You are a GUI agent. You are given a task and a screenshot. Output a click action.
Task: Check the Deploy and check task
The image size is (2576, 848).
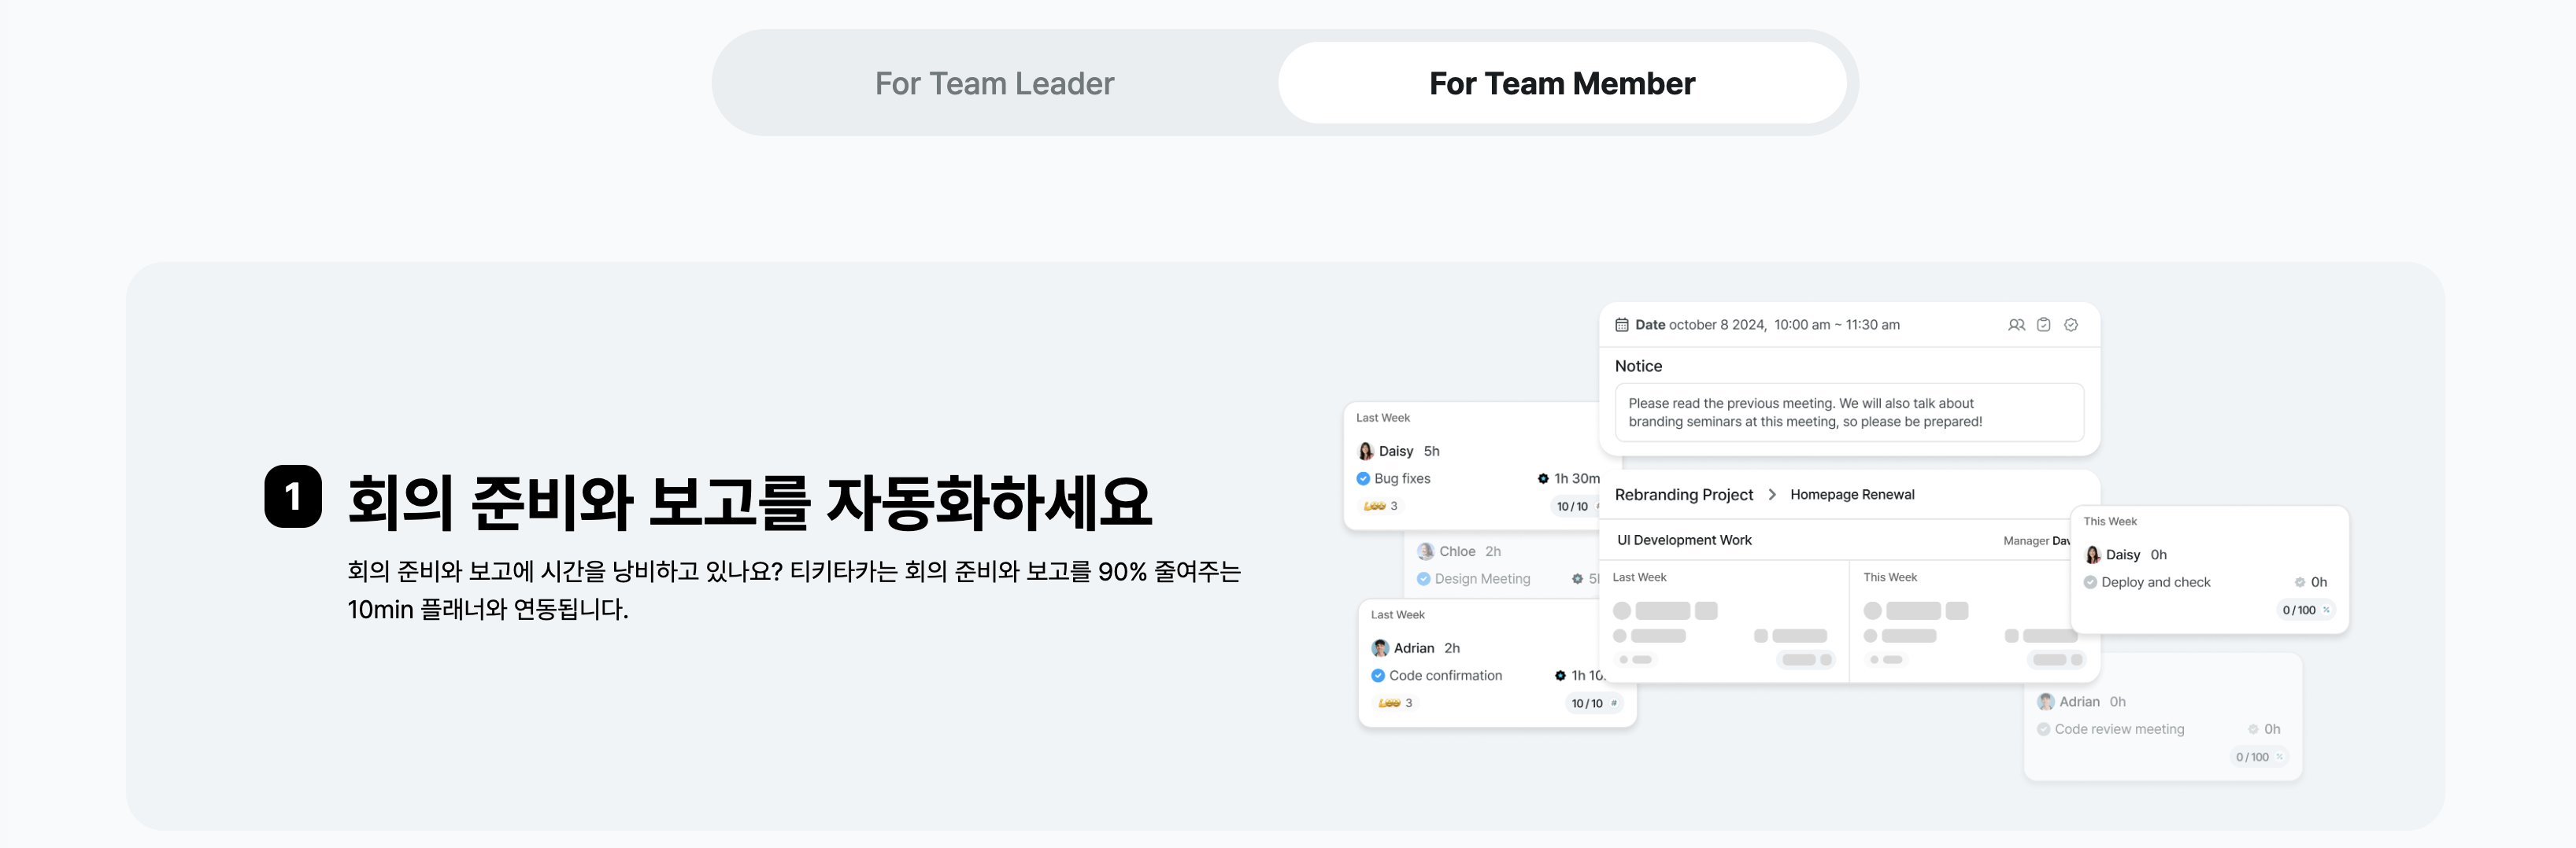[x=2090, y=582]
